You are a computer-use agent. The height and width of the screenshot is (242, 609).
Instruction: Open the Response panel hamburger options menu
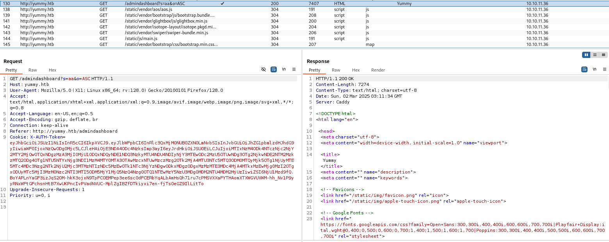(x=605, y=69)
